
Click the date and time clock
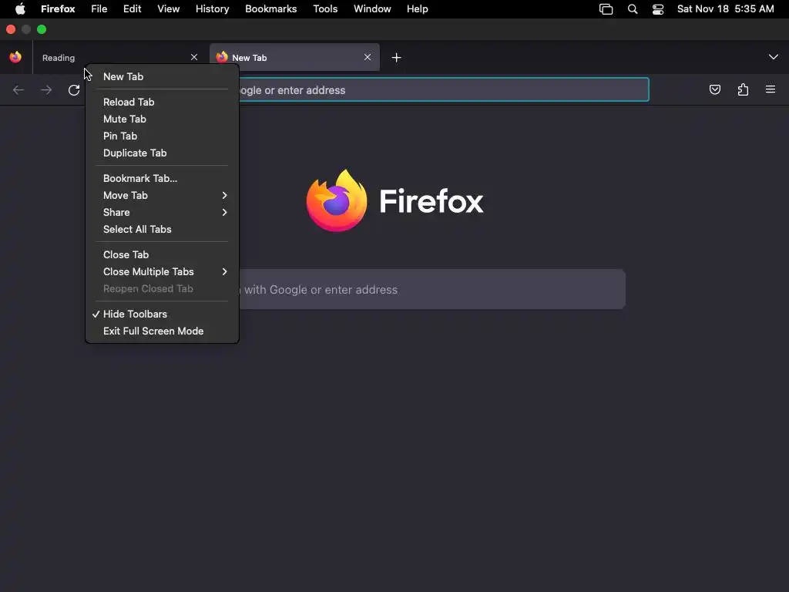[726, 9]
